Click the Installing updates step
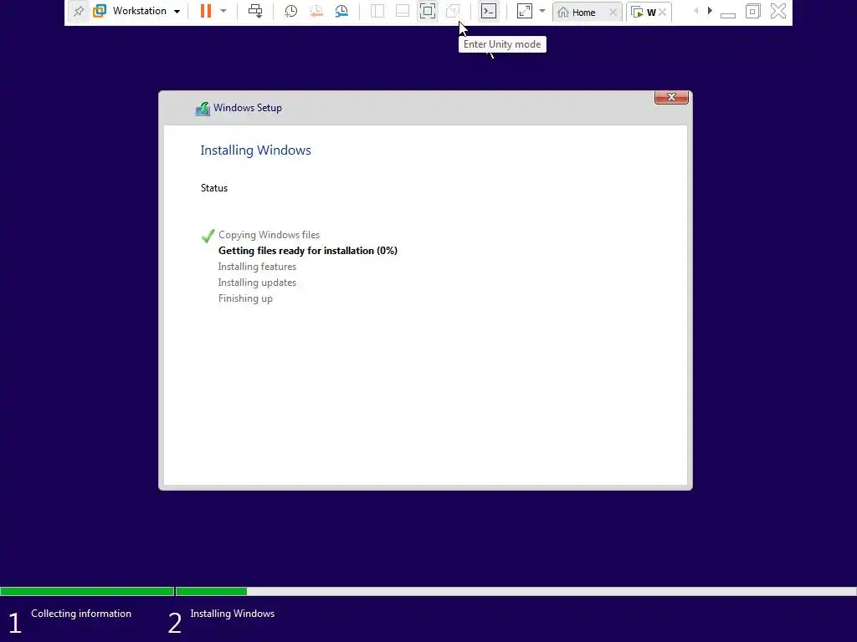The height and width of the screenshot is (642, 857). tap(257, 283)
